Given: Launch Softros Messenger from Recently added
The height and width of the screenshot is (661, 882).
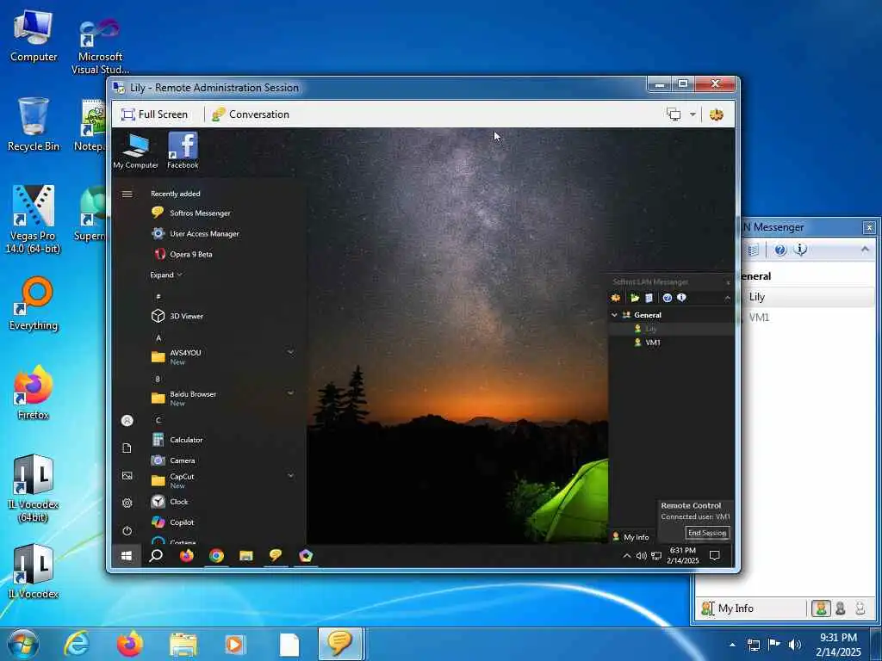Looking at the screenshot, I should point(191,213).
